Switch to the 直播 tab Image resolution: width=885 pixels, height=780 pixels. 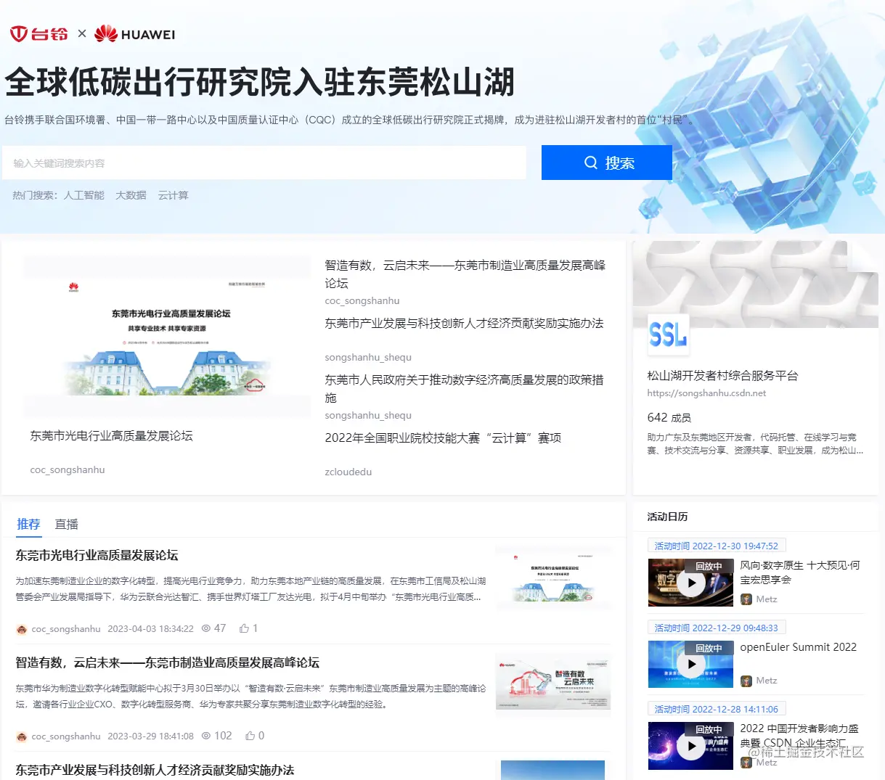pos(67,524)
